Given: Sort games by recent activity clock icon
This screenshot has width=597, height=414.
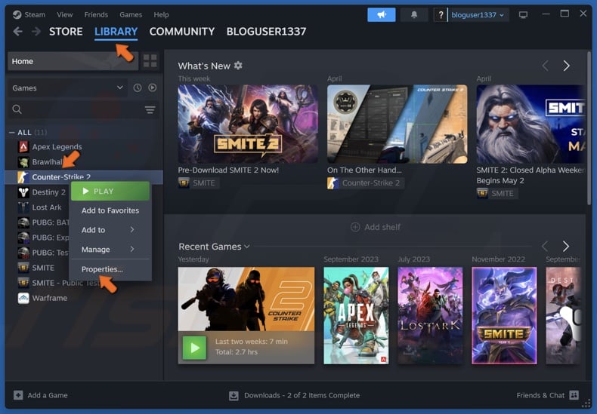Looking at the screenshot, I should click(138, 87).
